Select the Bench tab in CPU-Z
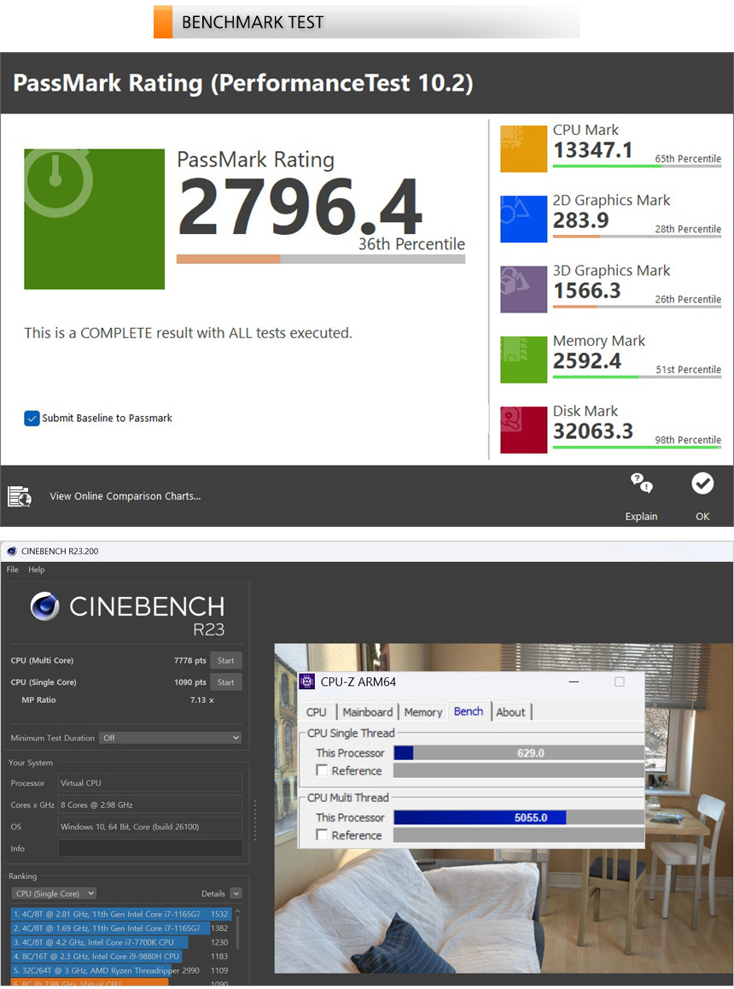 click(x=469, y=711)
